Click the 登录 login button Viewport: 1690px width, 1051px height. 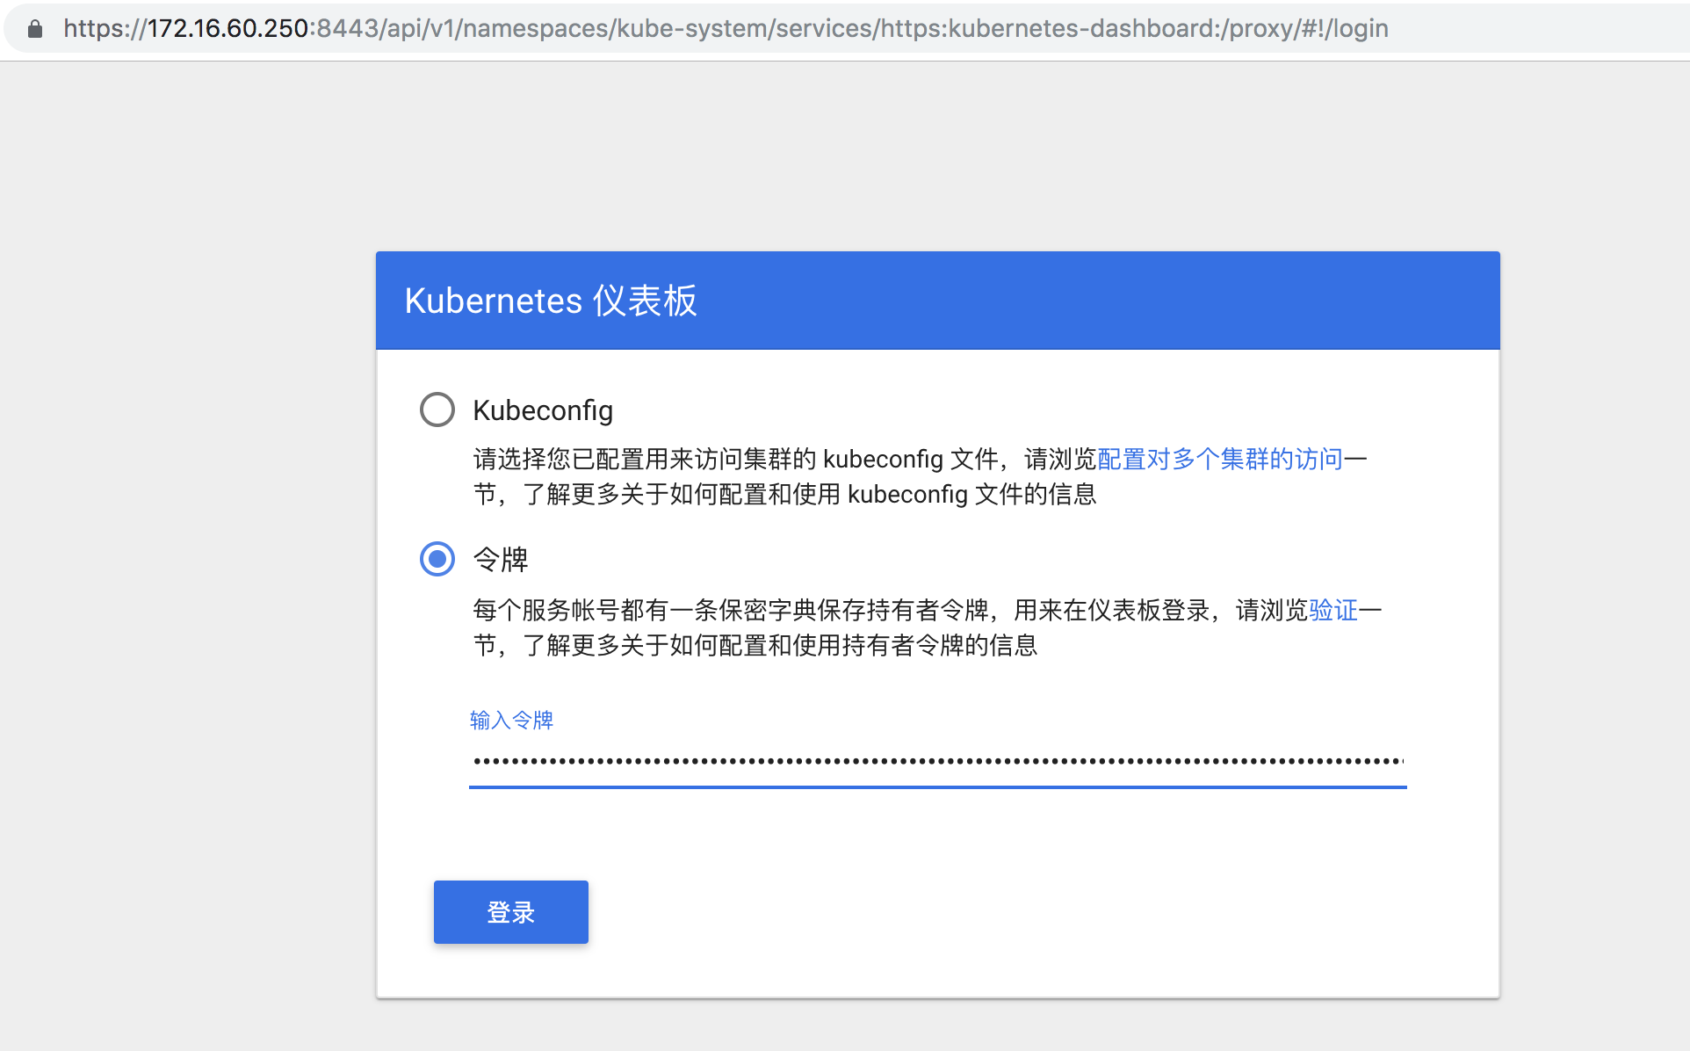511,912
